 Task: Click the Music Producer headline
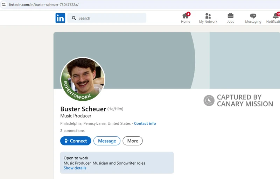(x=76, y=116)
